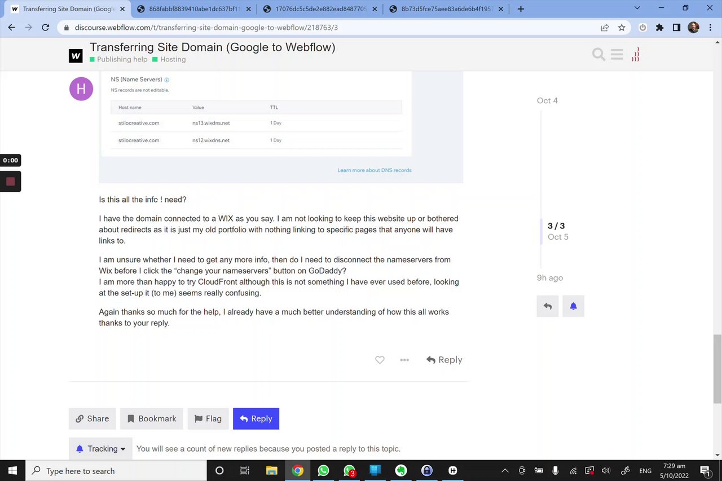The width and height of the screenshot is (722, 481).
Task: Reload the page in Chrome
Action: [x=46, y=27]
